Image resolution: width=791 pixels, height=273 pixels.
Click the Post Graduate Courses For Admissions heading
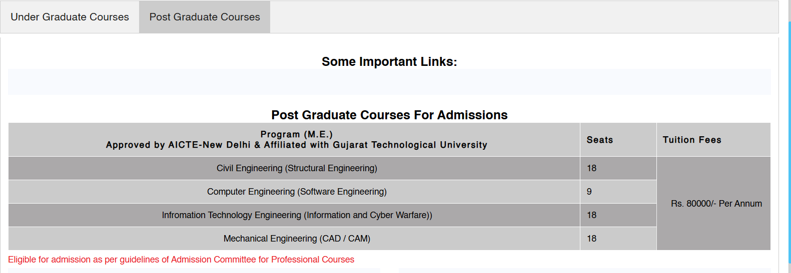coord(389,115)
